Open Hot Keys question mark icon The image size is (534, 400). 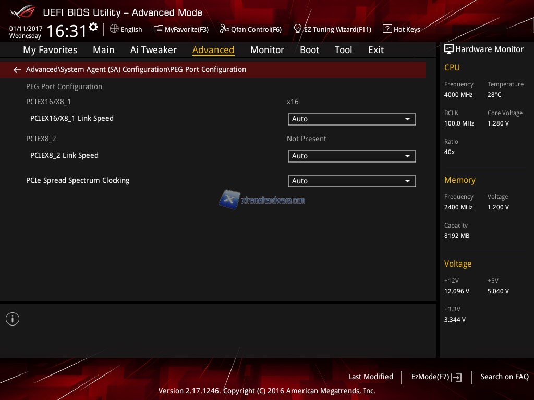point(387,29)
